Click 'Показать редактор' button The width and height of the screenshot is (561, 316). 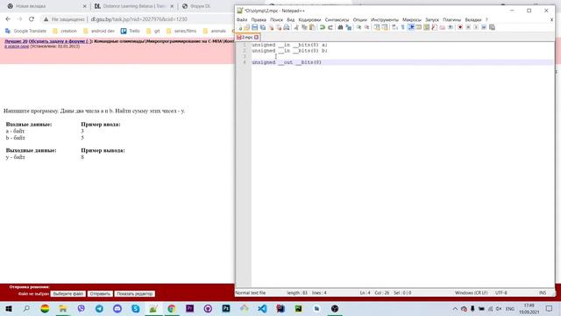click(x=134, y=293)
